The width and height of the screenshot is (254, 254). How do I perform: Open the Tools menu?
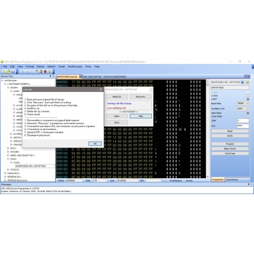88,67
